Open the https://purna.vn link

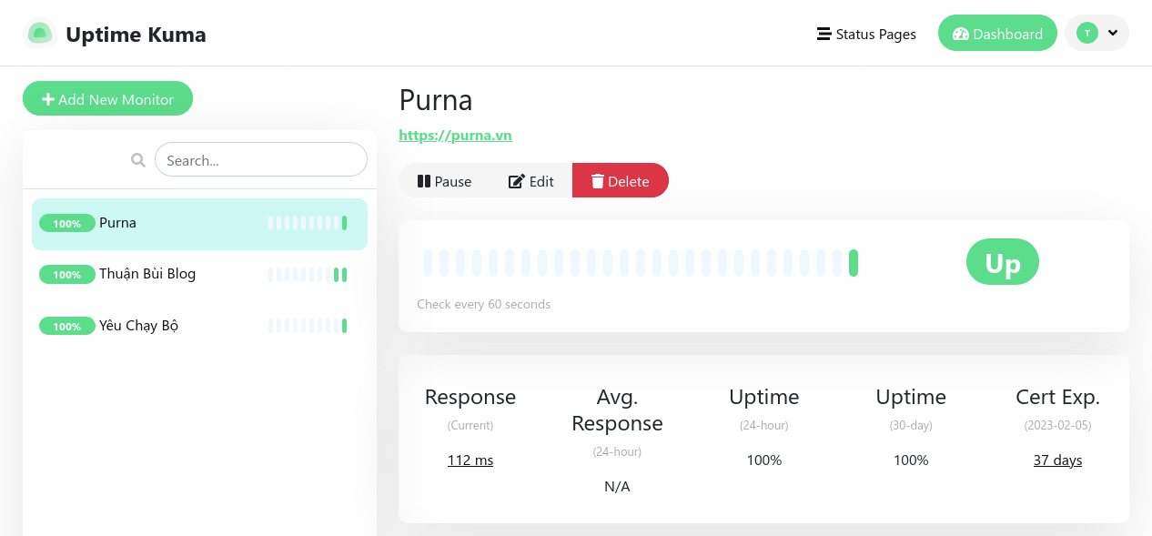(x=455, y=136)
